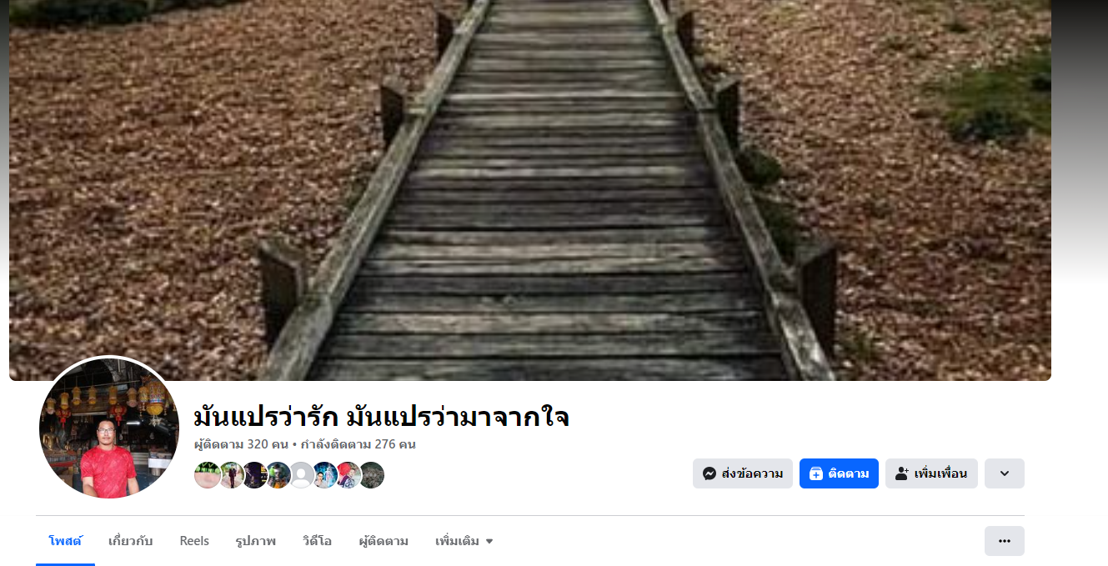Open the wooden boardwalk cover photo
Screen dimensions: 1108x566
530,190
